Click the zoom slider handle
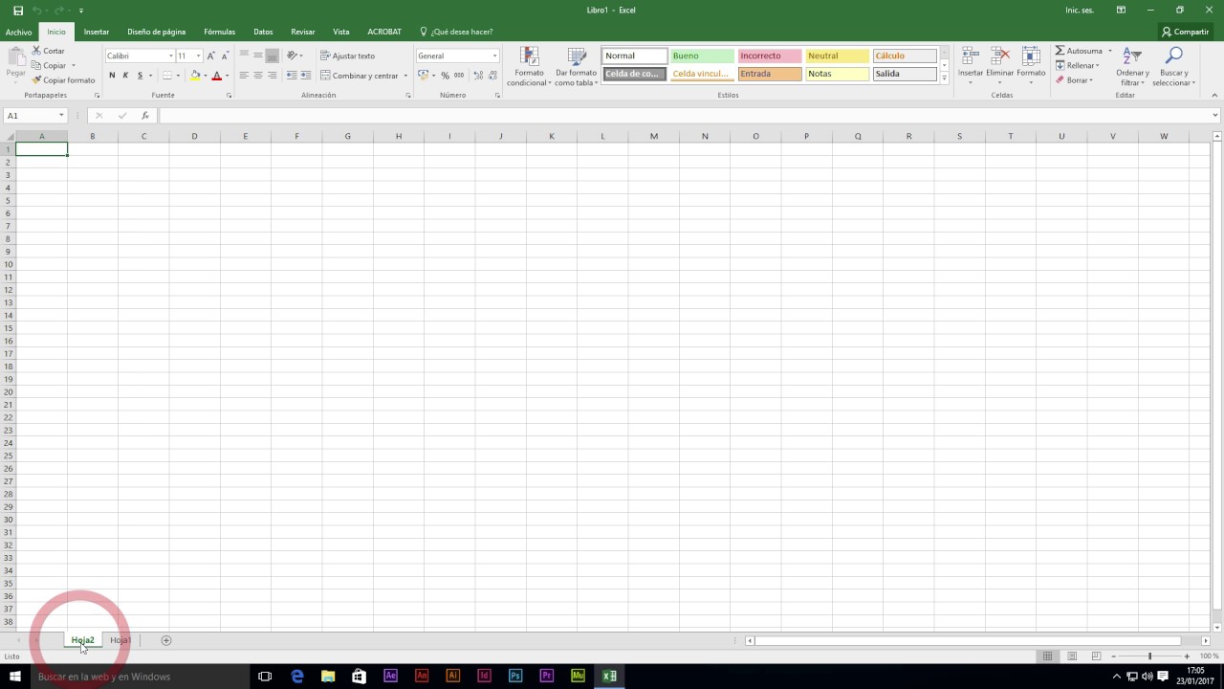 (1149, 656)
